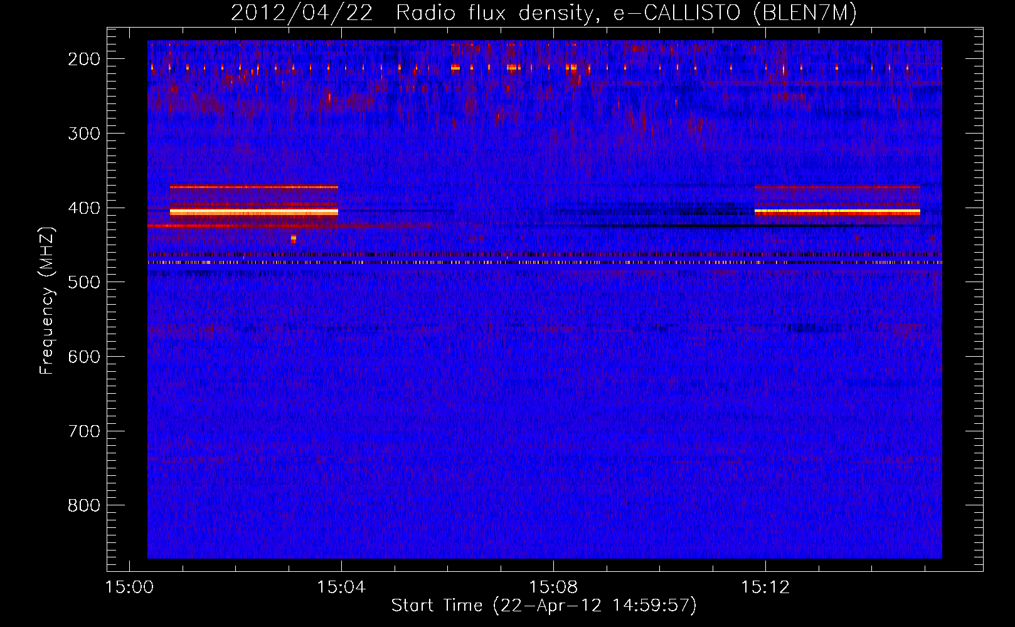Click the 15:00 time tick label

(x=129, y=587)
